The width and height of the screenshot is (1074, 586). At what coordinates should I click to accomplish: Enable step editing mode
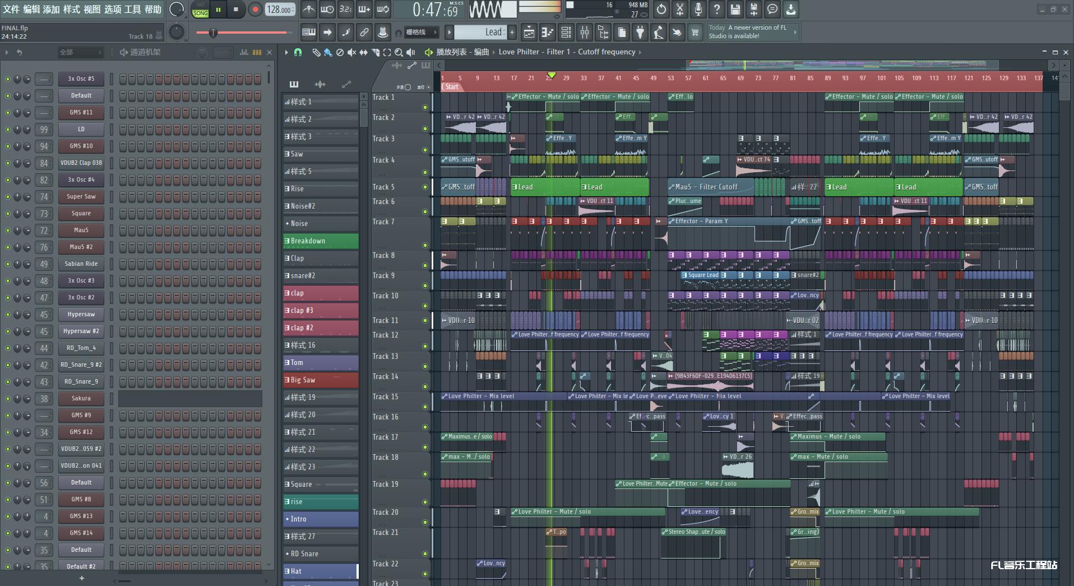pos(346,33)
